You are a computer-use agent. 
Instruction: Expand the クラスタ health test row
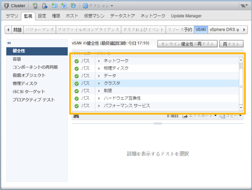tap(99, 83)
